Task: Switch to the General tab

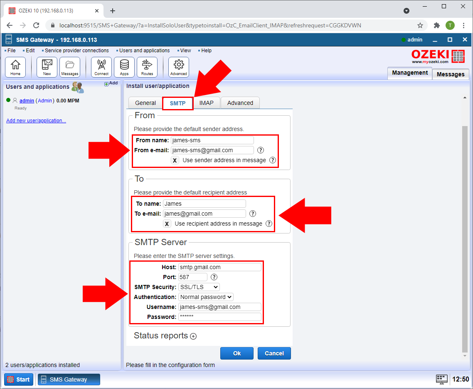Action: [145, 103]
